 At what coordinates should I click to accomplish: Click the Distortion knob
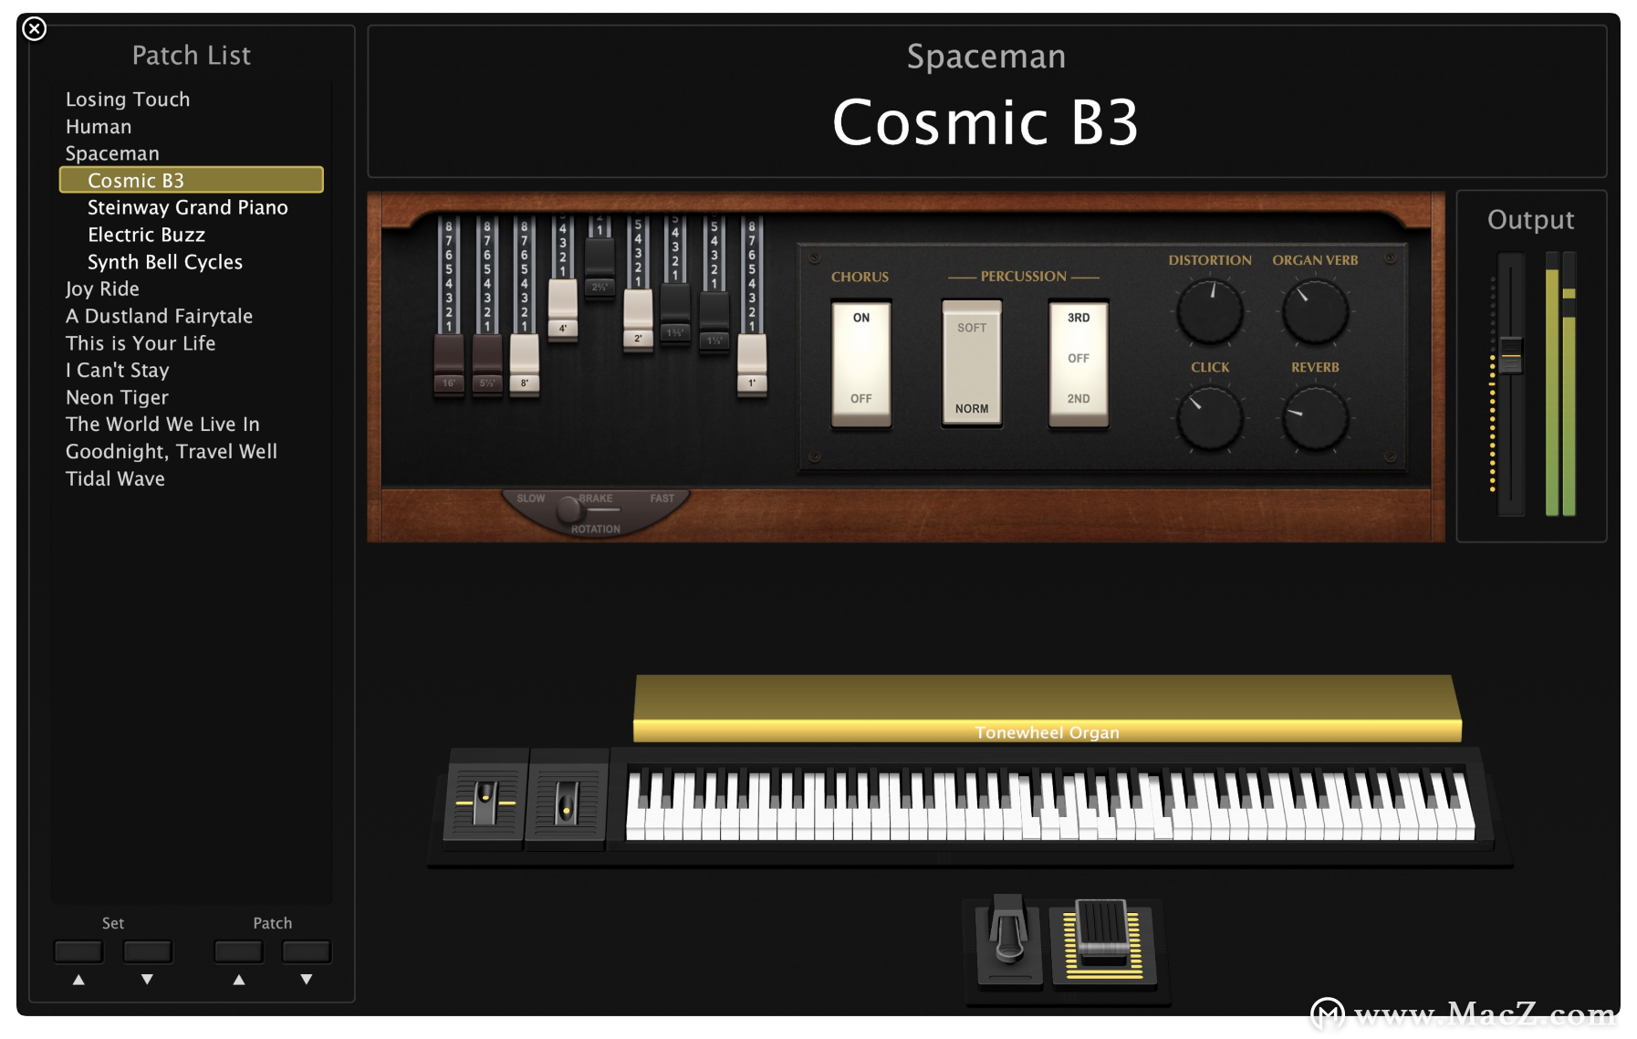pos(1210,311)
